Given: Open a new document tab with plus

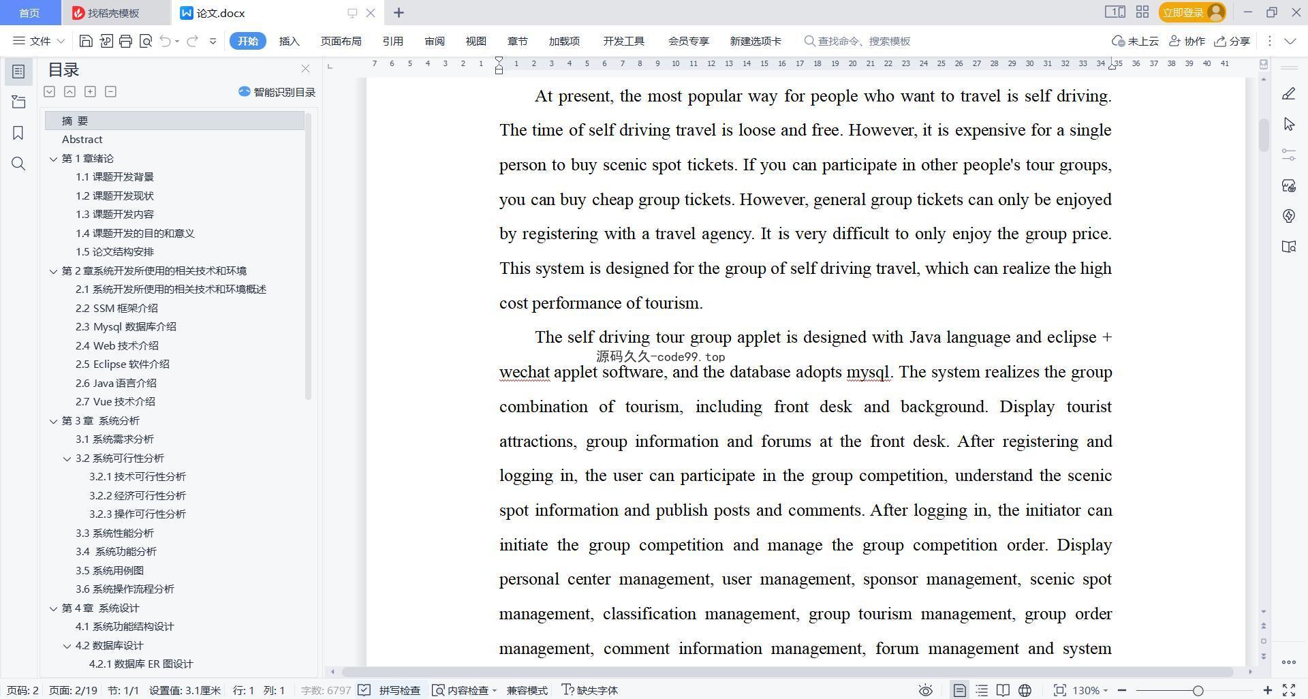Looking at the screenshot, I should click(x=399, y=13).
